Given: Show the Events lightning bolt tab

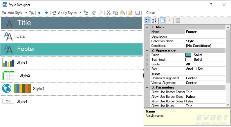Looking at the screenshot, I should (x=169, y=21).
